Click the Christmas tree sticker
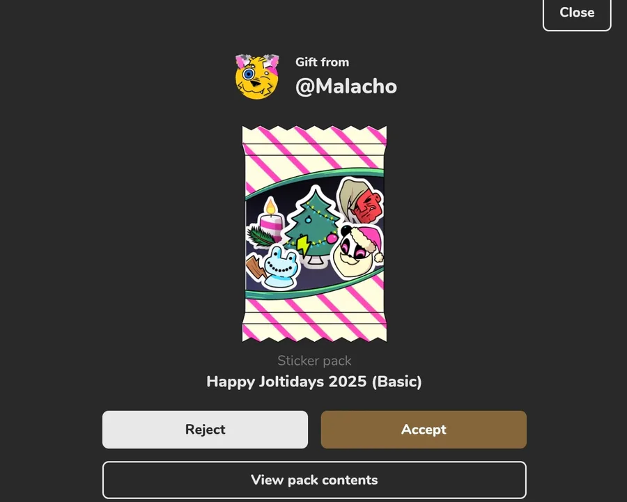 point(313,227)
